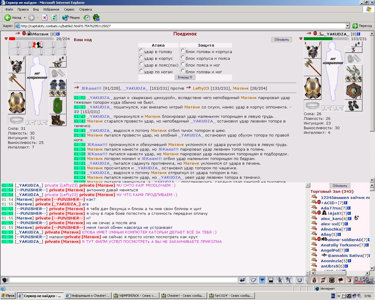Click the eraser clear chat icon
This screenshot has width=375, height=300.
tap(253, 280)
